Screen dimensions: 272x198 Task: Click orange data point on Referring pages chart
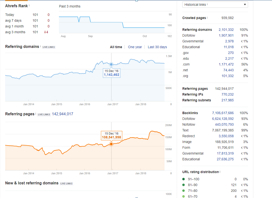click(111, 144)
